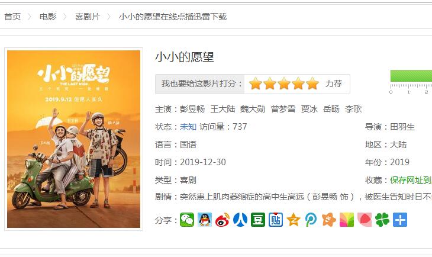Share via the QQ penguin icon
Viewport: 432px width, 257px height.
[205, 220]
